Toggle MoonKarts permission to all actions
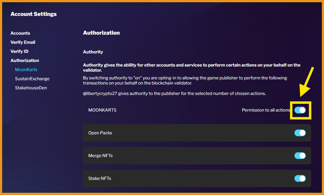This screenshot has height=195, width=324. click(300, 110)
